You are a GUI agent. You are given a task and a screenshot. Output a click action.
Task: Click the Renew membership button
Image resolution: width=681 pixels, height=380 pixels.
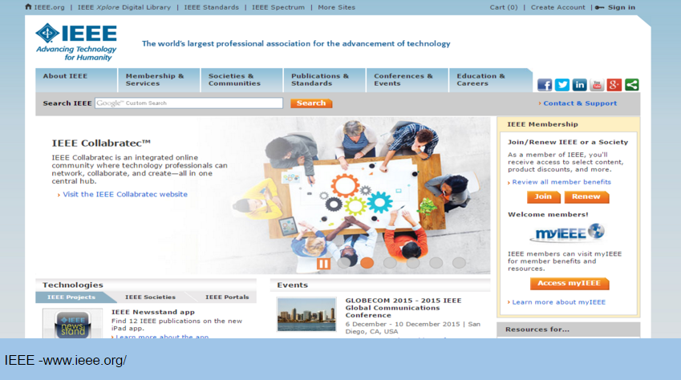click(586, 196)
